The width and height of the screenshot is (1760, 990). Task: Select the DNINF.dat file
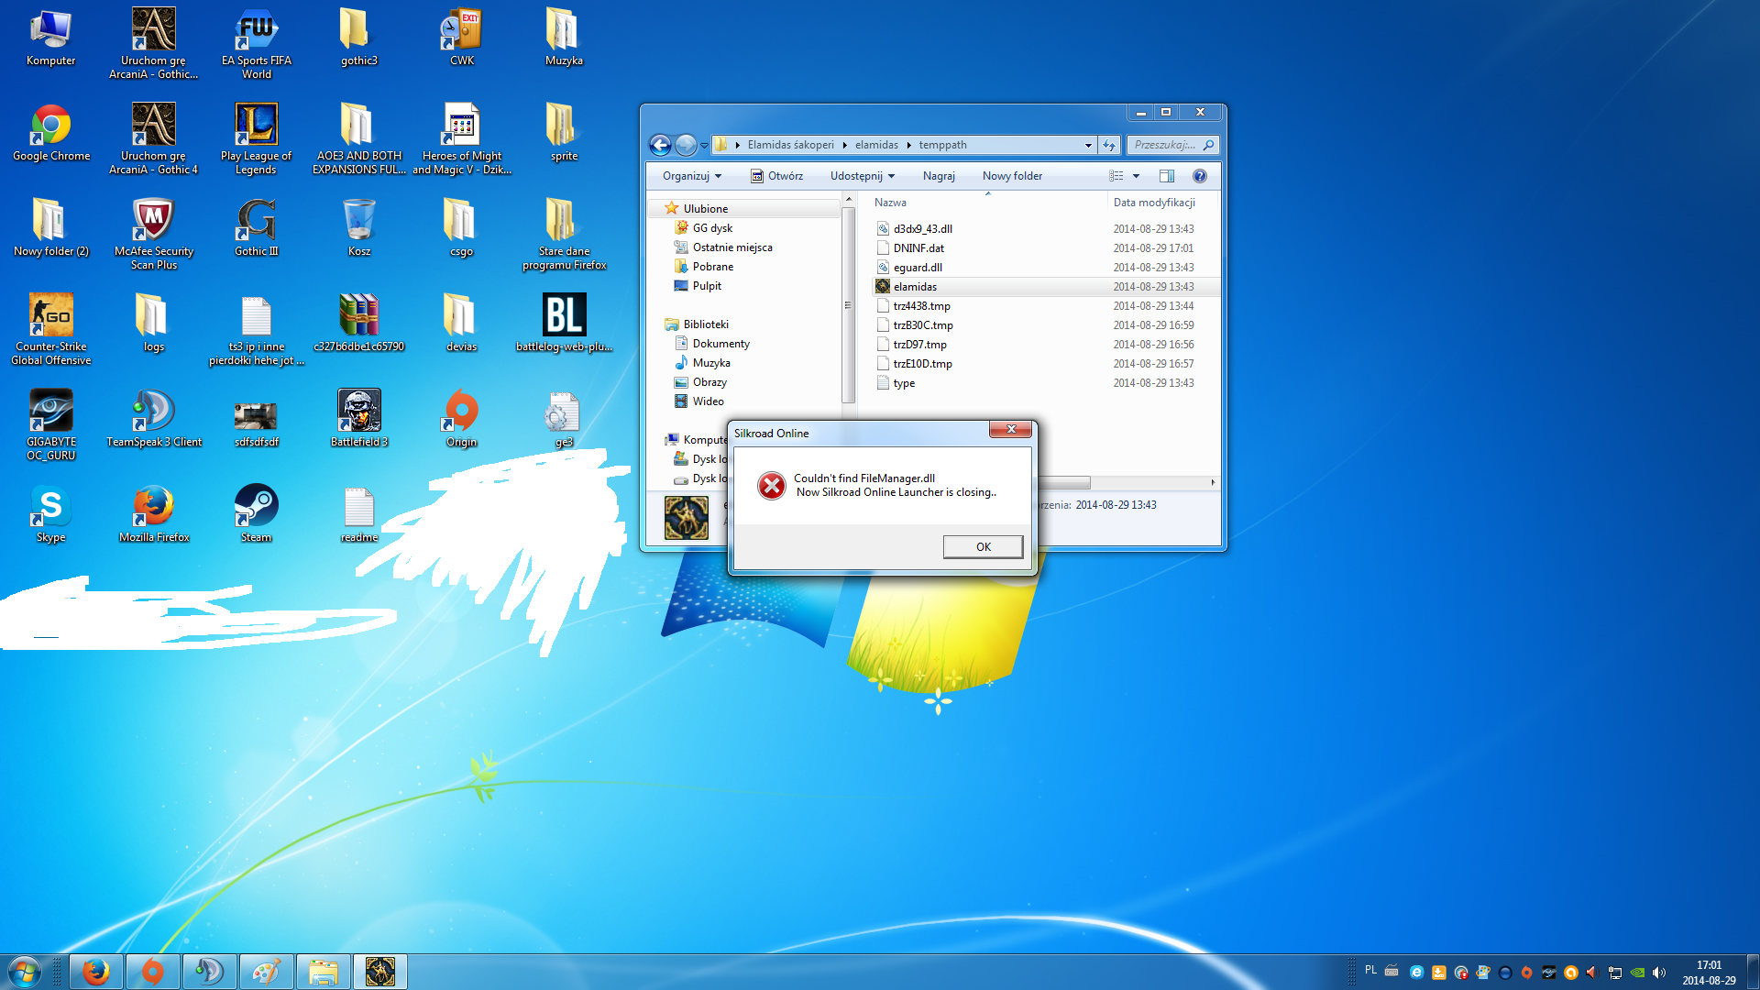click(1045, 248)
